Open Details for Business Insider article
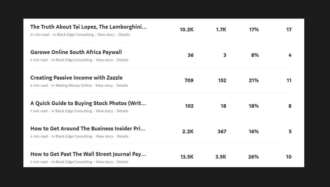 (x=123, y=136)
